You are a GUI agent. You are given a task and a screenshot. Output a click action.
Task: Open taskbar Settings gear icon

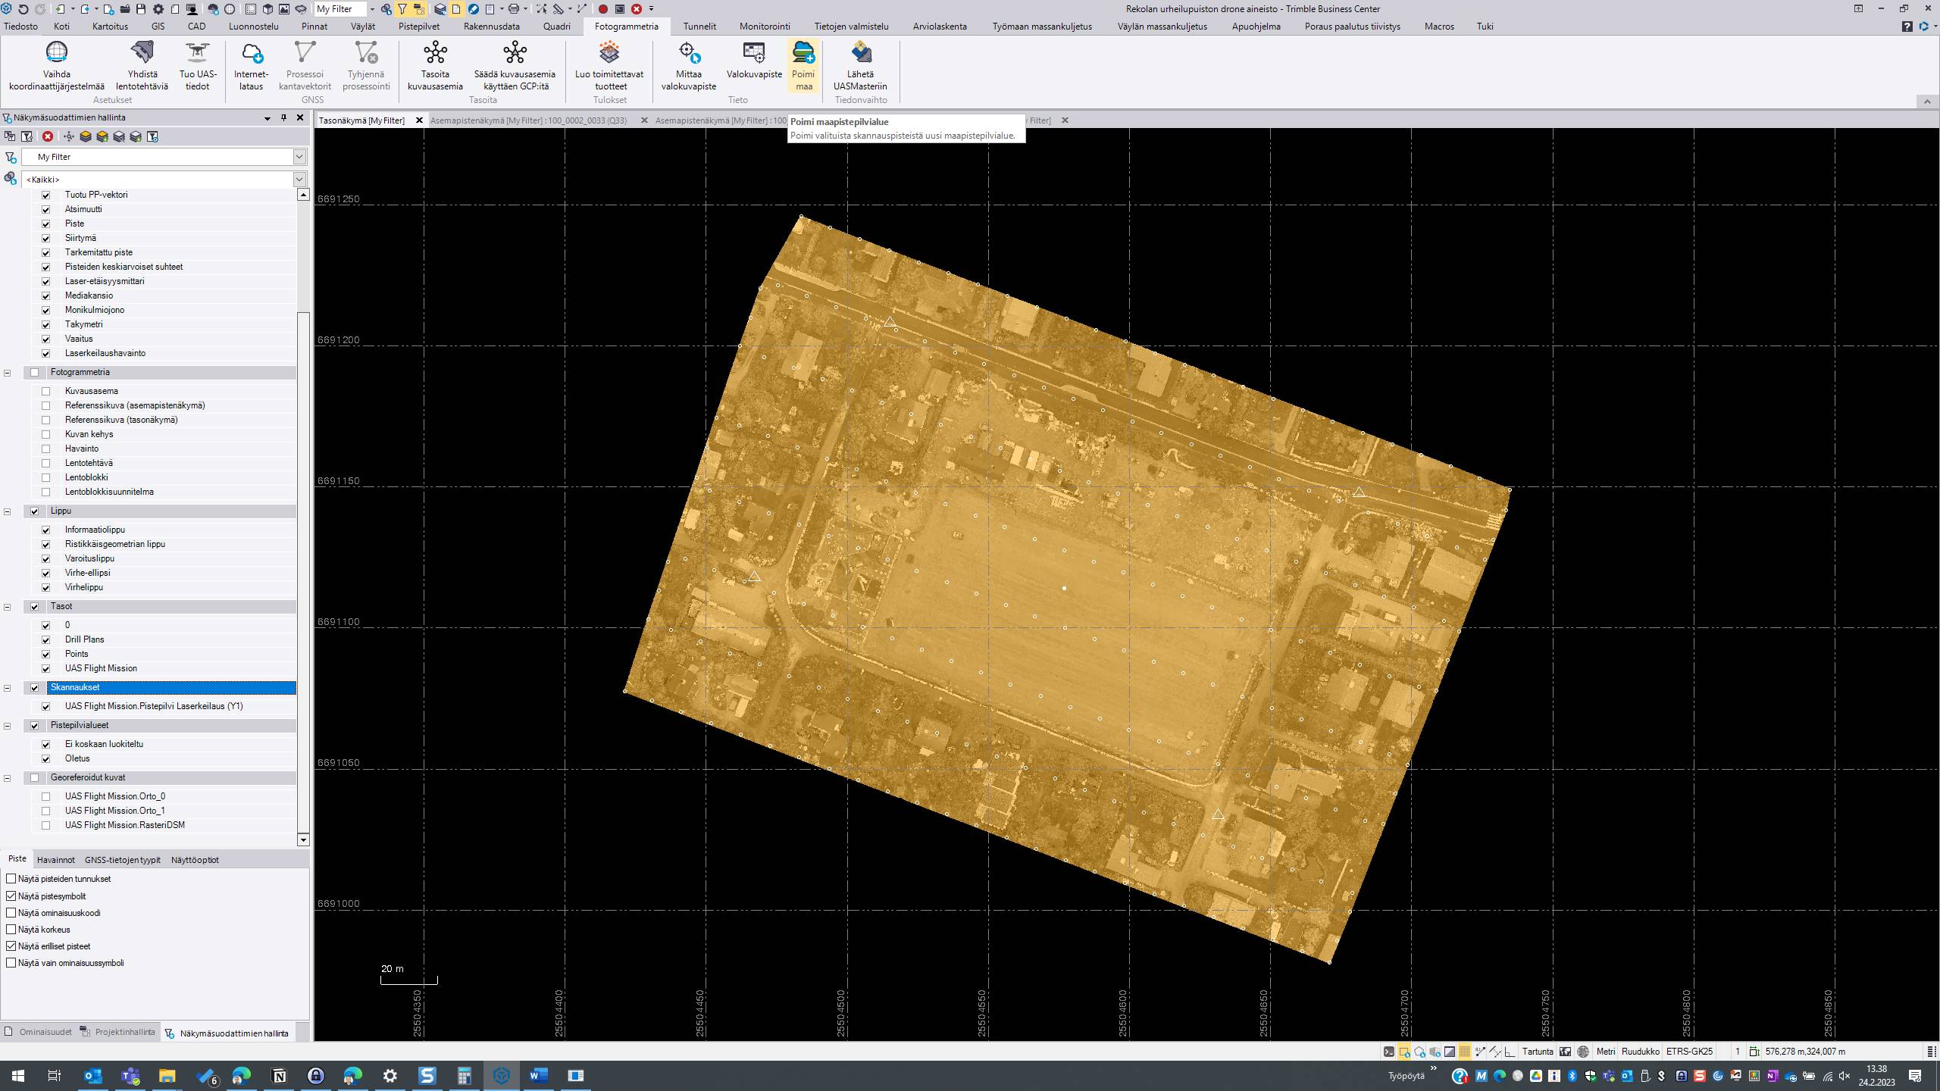coord(390,1076)
